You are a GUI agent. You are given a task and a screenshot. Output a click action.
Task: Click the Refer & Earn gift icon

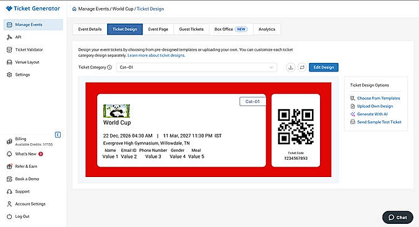coord(9,167)
